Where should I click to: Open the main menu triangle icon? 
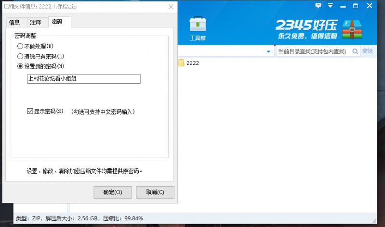(331, 6)
